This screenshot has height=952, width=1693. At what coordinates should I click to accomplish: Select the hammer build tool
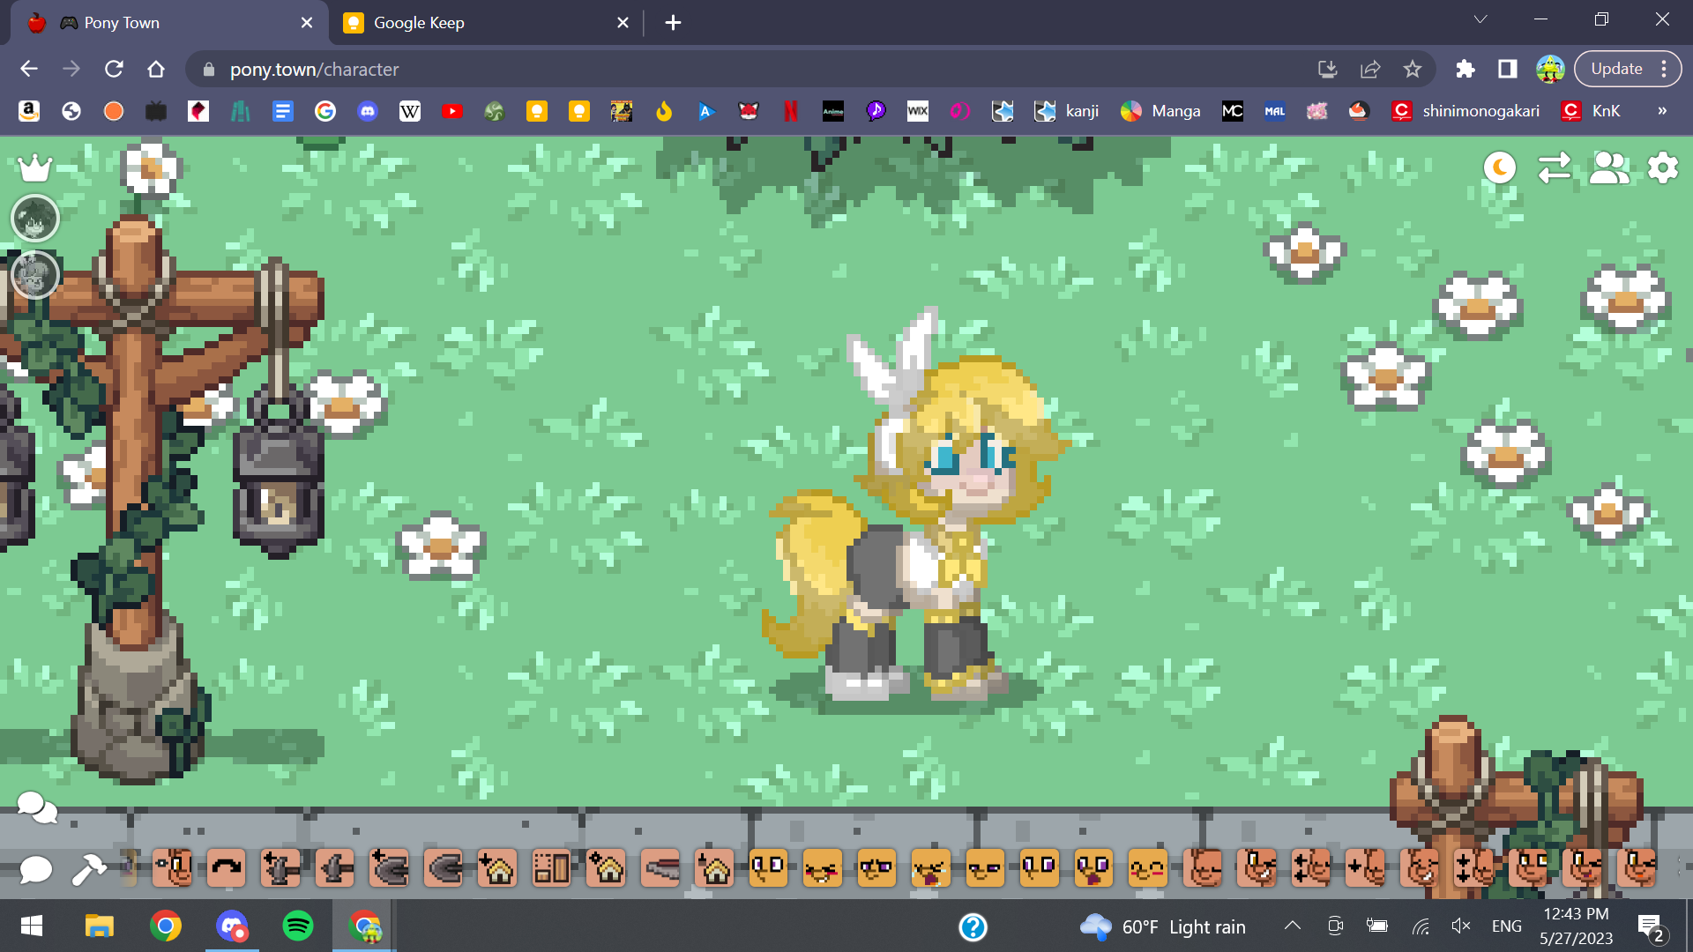click(x=89, y=869)
